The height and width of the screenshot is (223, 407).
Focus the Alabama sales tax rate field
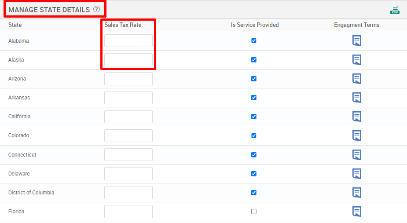(x=128, y=41)
